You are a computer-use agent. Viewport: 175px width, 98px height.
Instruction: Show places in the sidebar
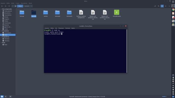(x=2, y=97)
